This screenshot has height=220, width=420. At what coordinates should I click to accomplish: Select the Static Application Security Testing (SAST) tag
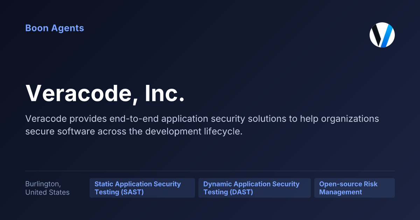tap(142, 188)
